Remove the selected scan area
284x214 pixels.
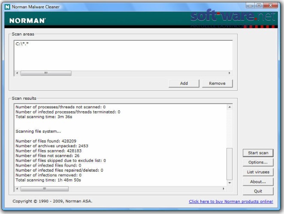(217, 83)
